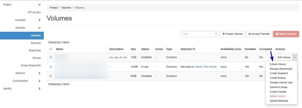This screenshot has width=302, height=108.
Task: Check the 6GiB volume row checkbox
Action: [x=51, y=76]
